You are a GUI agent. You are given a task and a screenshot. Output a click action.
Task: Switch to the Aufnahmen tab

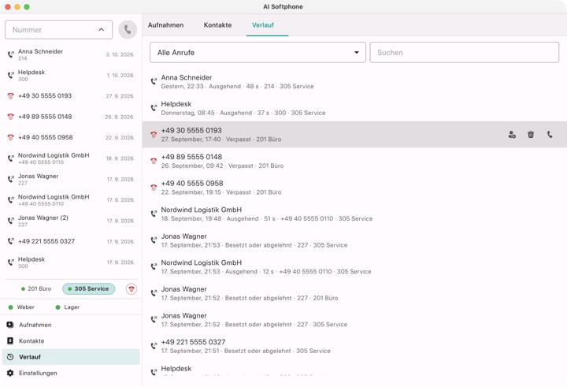coord(165,25)
